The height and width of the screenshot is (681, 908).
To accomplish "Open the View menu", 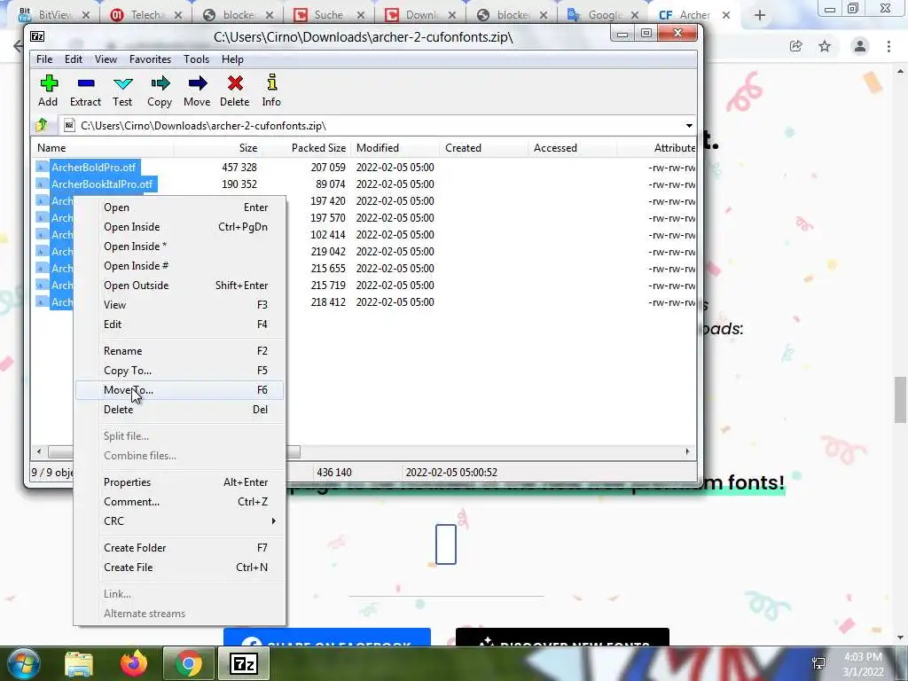I will pos(106,59).
